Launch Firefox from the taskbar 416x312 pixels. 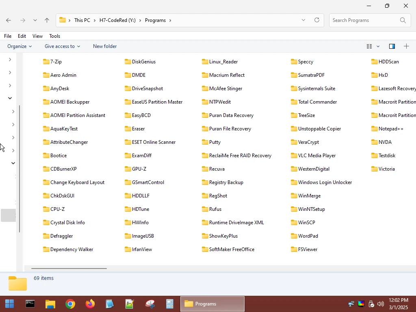pos(90,304)
